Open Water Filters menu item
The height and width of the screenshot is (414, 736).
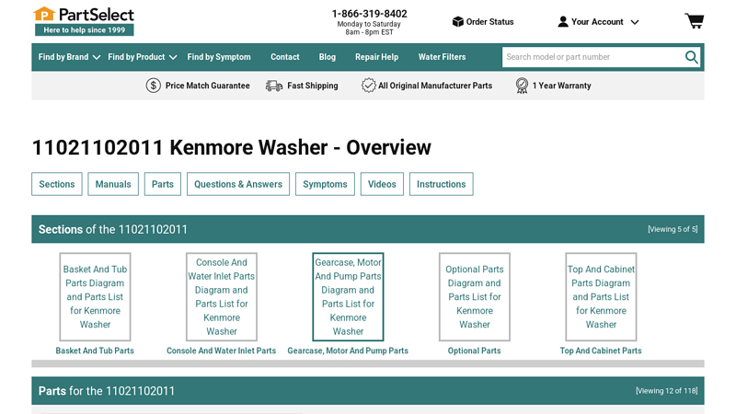pyautogui.click(x=443, y=57)
